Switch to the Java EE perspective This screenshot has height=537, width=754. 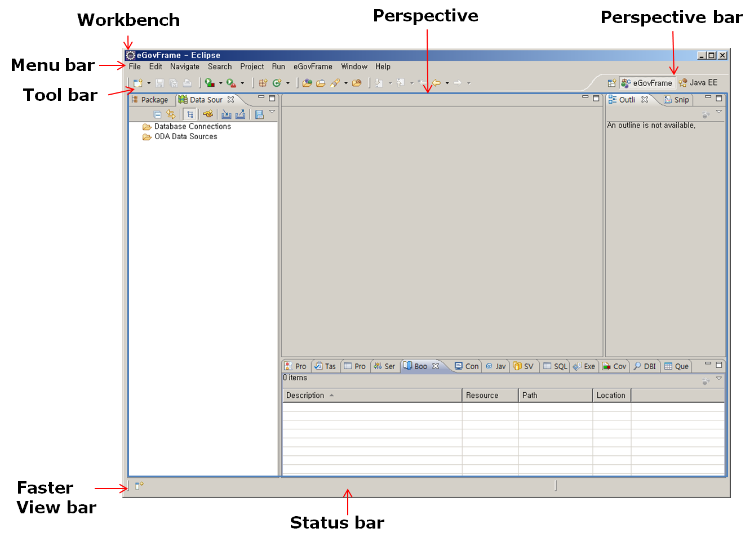point(698,83)
